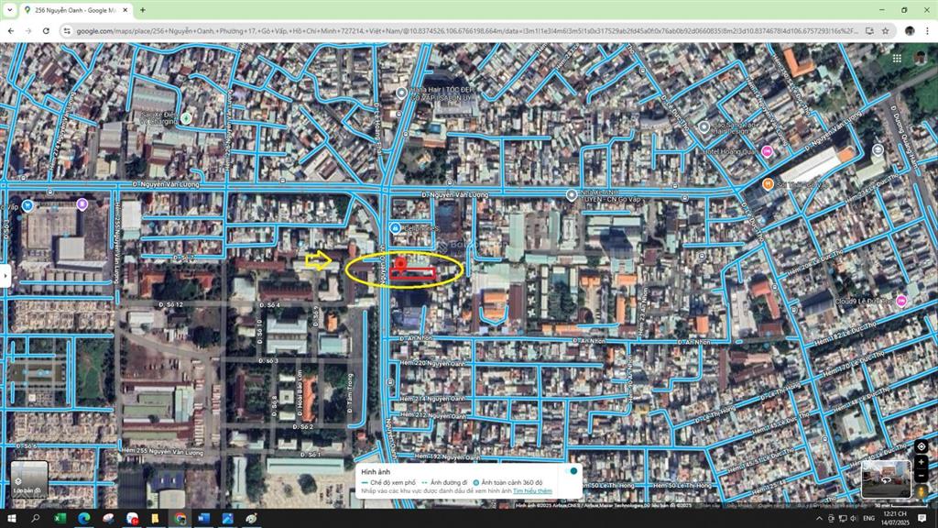Image resolution: width=938 pixels, height=528 pixels.
Task: Click the Ảnh toàn cảnh 360 độ legend entry
Action: coord(507,482)
